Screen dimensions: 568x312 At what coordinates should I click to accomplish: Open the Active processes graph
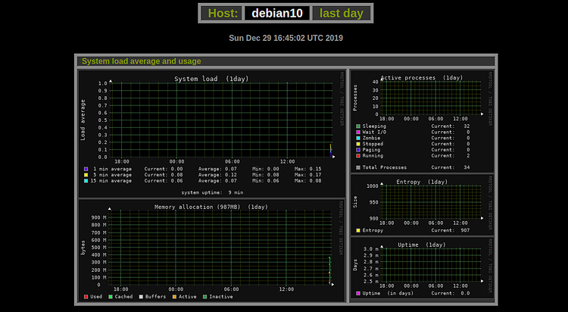click(x=431, y=96)
